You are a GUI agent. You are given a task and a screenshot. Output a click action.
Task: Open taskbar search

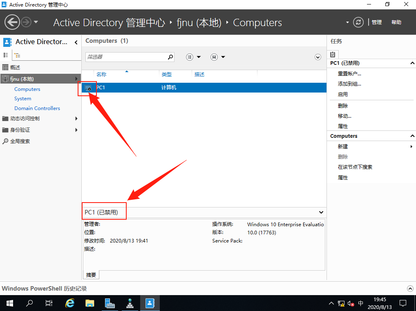[29, 303]
